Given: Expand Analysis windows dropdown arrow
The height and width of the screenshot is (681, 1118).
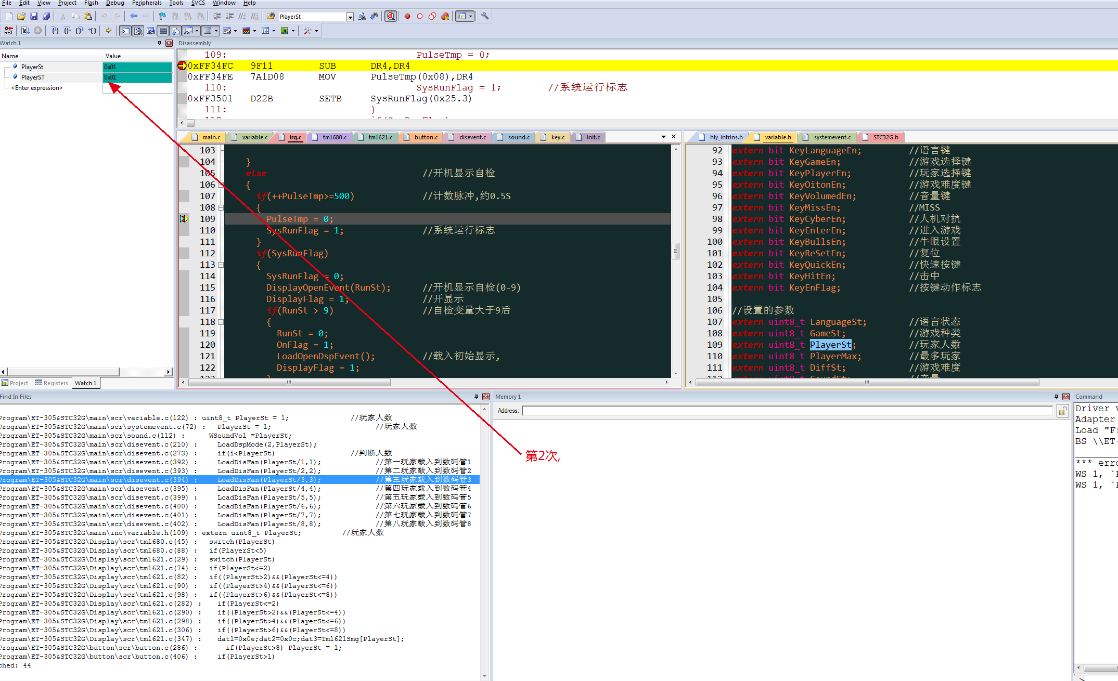Looking at the screenshot, I should 254,31.
